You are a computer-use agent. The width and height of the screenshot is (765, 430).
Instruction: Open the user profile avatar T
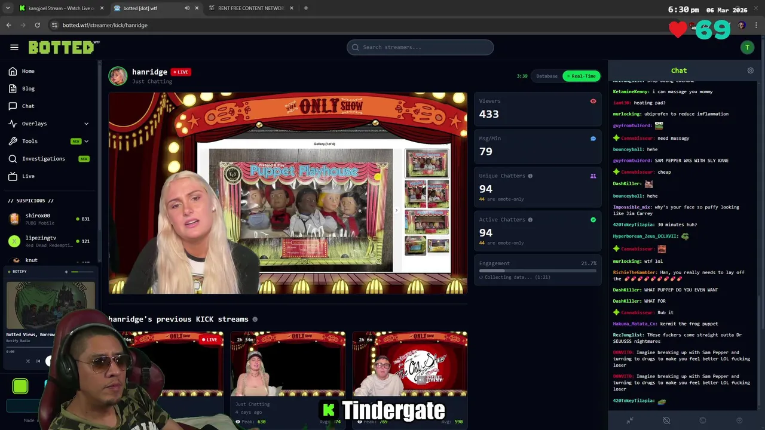point(747,47)
